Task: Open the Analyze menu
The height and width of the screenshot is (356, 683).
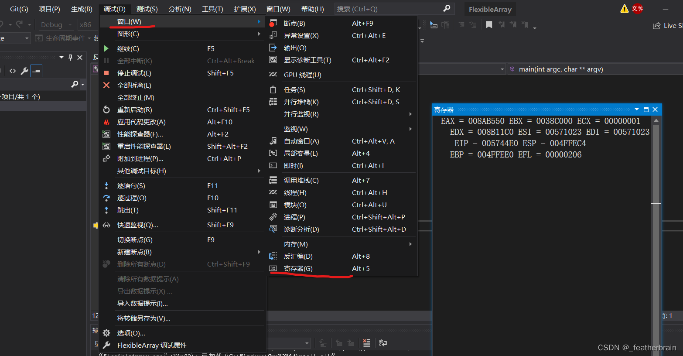Action: (x=180, y=9)
